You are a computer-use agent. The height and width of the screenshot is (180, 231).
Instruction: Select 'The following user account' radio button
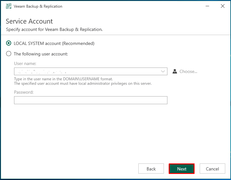click(x=9, y=54)
